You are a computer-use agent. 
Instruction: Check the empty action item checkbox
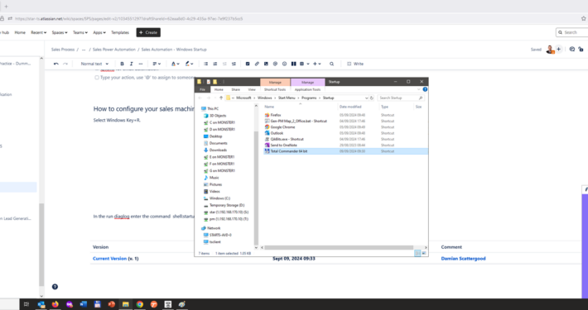tap(97, 78)
